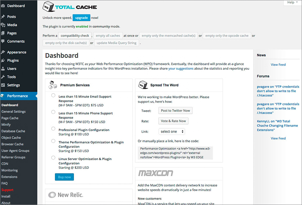Image resolution: width=302 pixels, height=205 pixels.
Task: Open Install submenu item
Action: [6, 197]
